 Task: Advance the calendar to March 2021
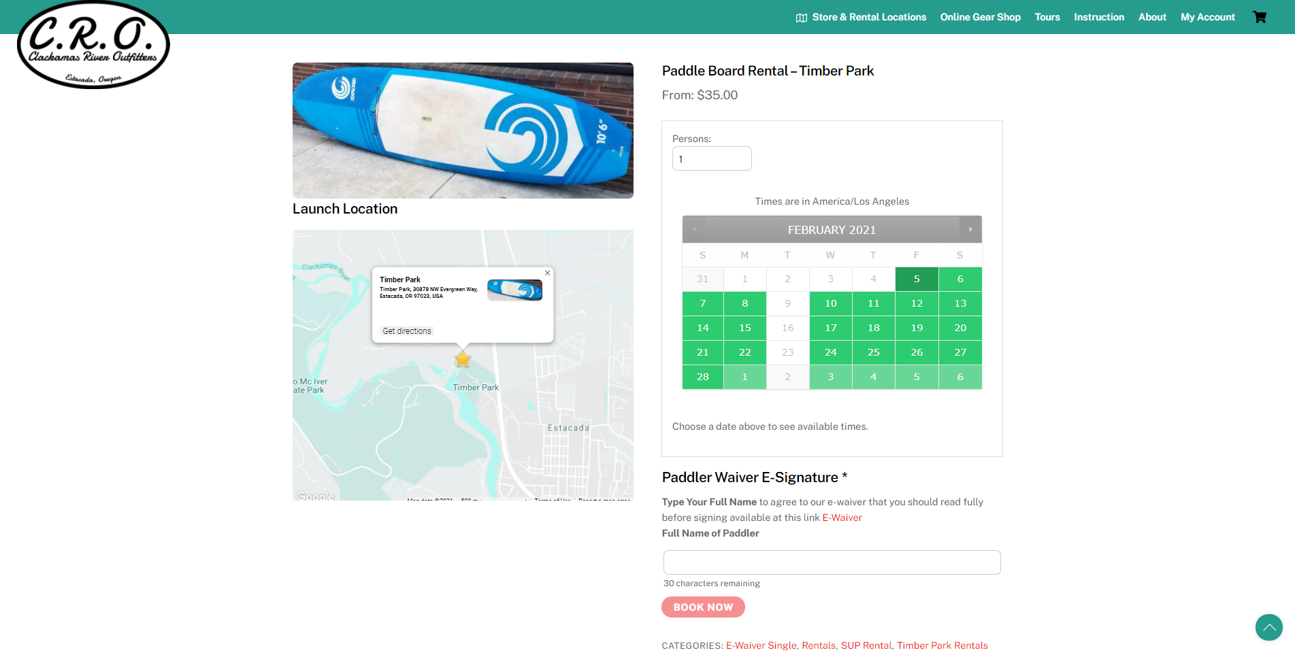coord(970,229)
